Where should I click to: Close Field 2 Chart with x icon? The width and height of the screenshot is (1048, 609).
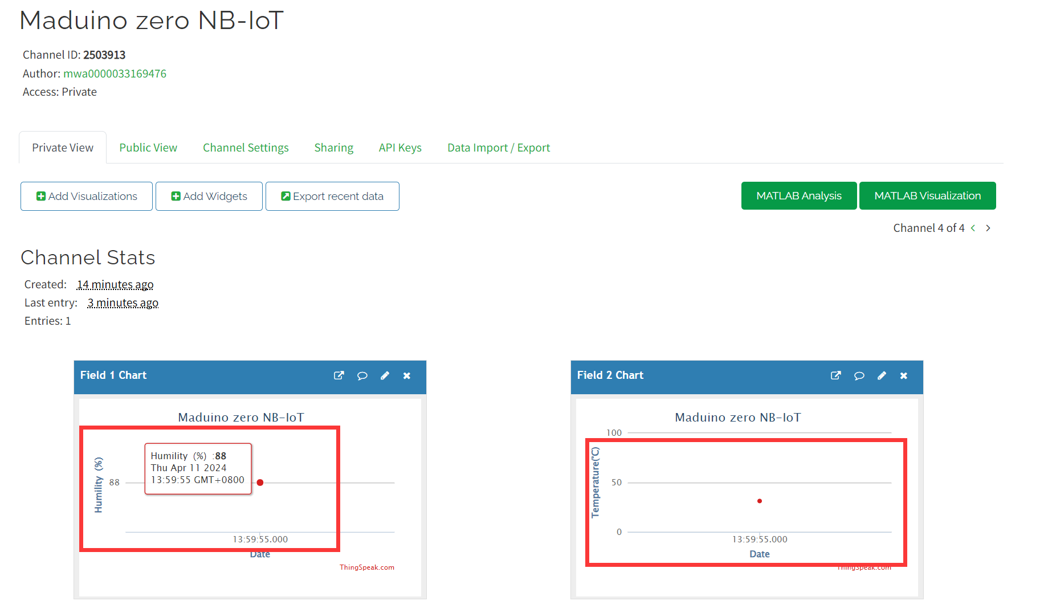[904, 375]
